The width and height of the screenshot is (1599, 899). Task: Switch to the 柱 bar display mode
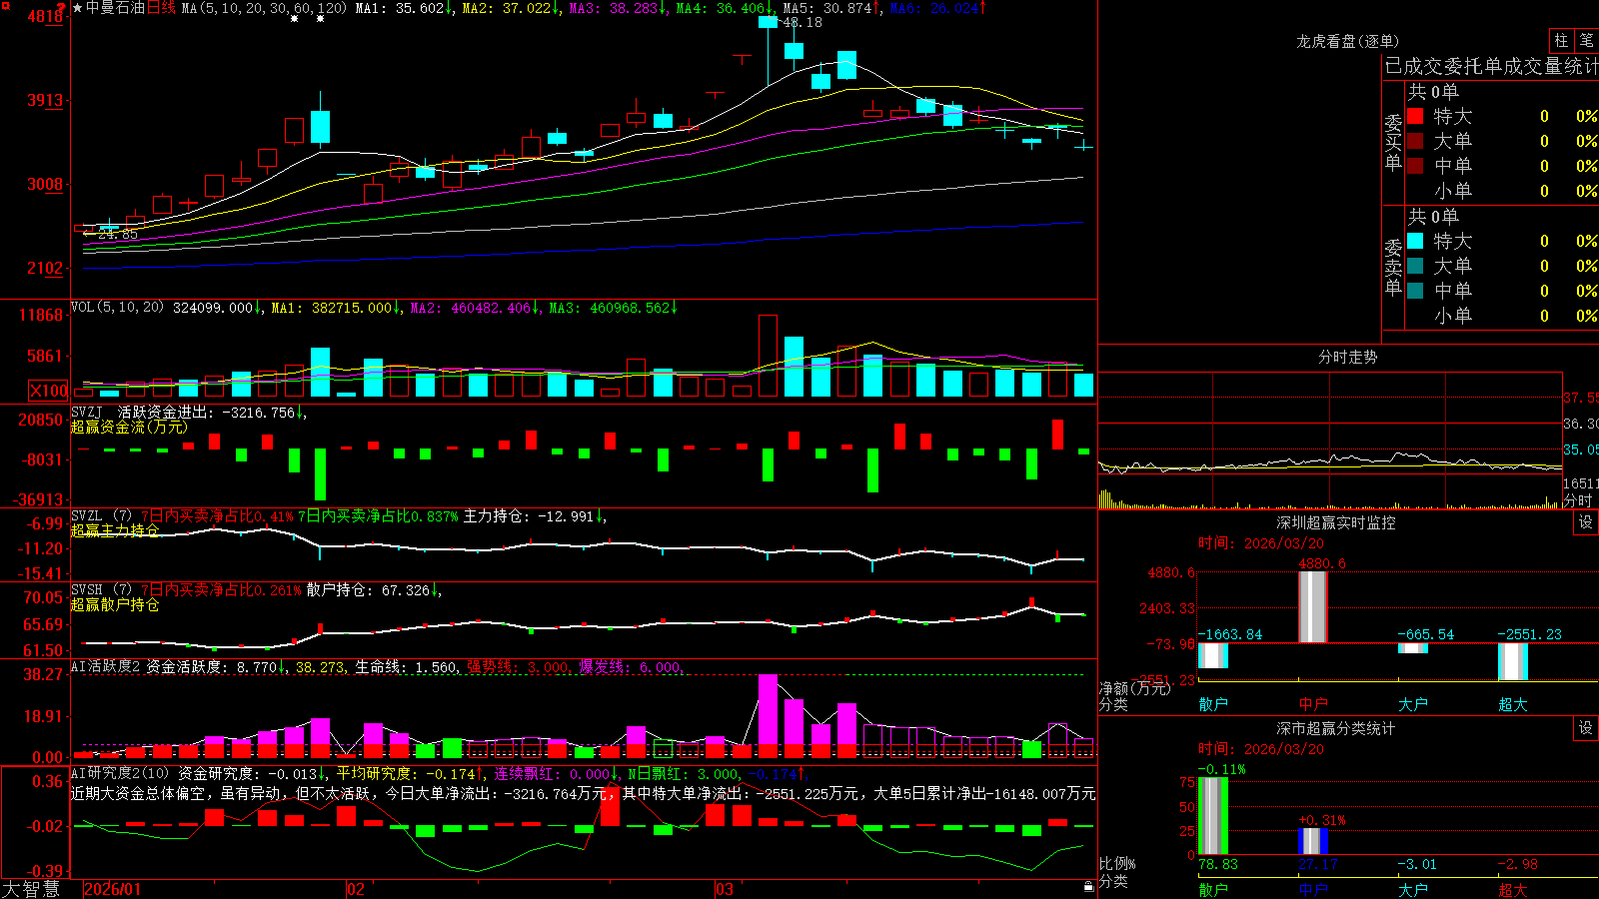pyautogui.click(x=1561, y=41)
